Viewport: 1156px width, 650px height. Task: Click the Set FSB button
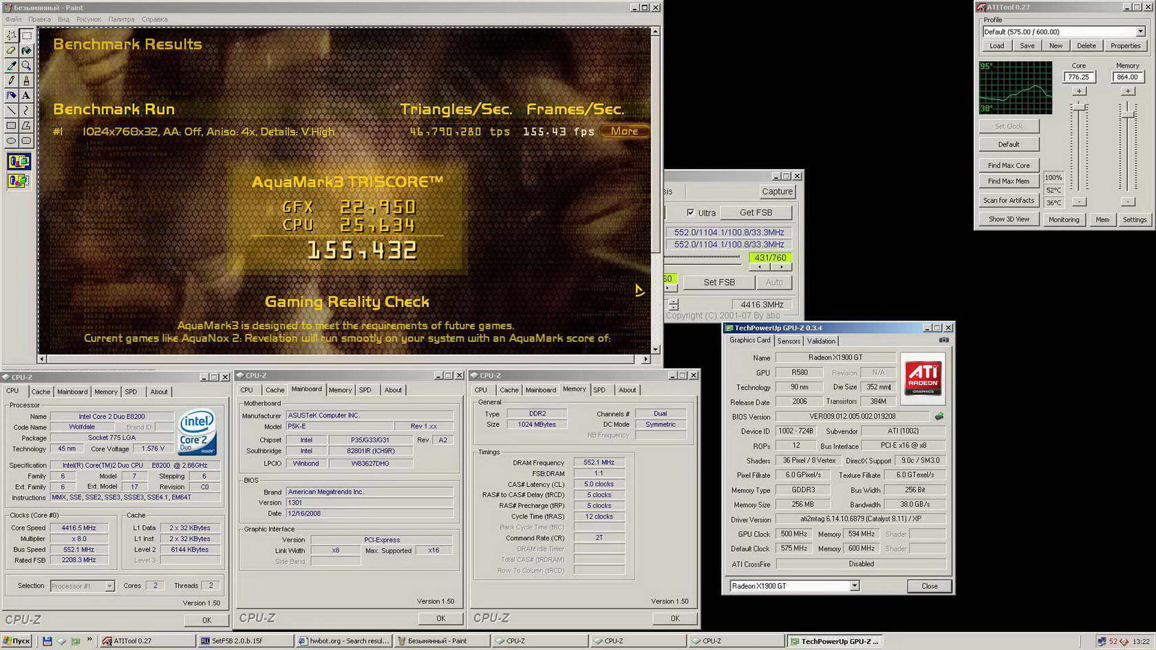click(719, 282)
